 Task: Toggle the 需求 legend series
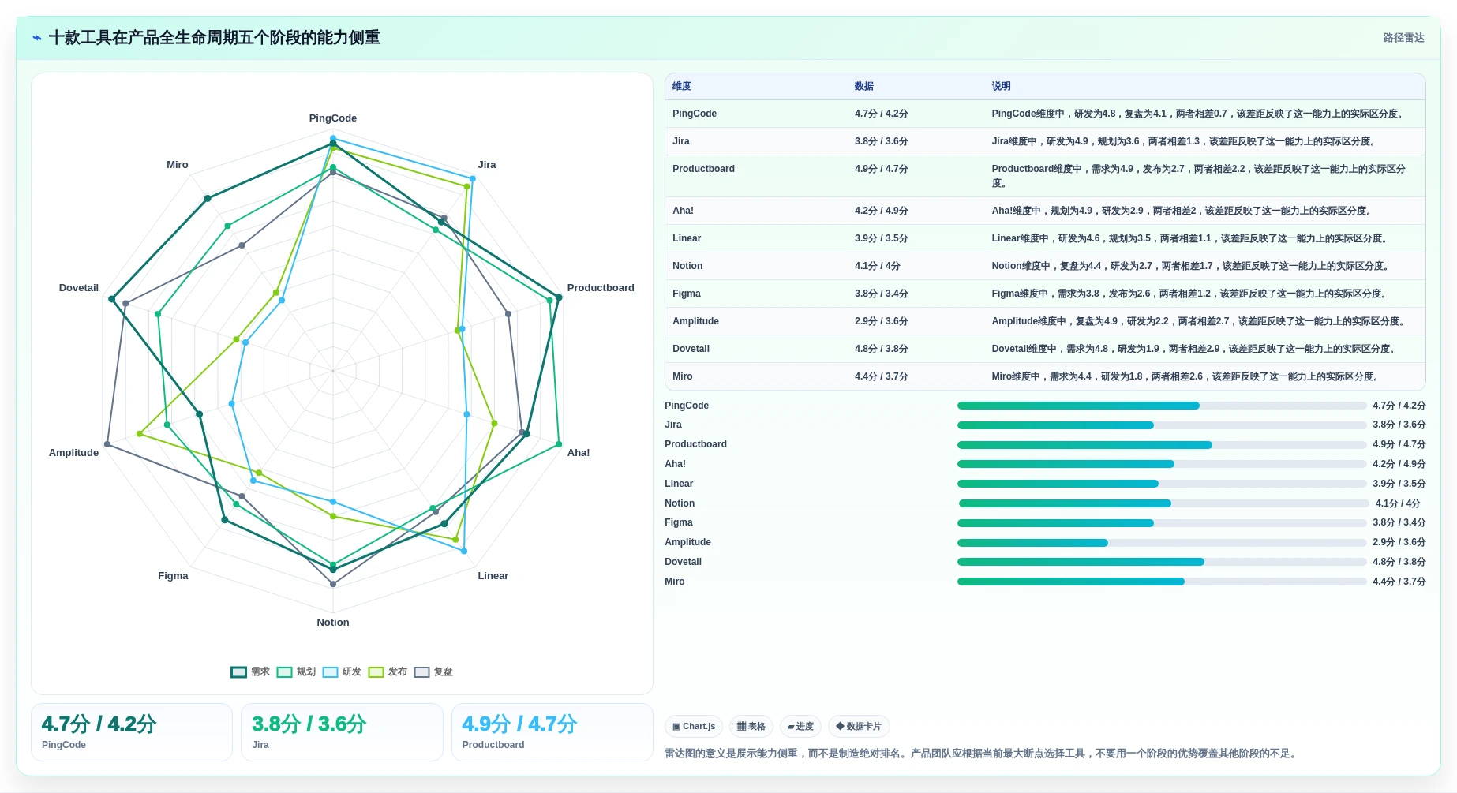coord(250,672)
